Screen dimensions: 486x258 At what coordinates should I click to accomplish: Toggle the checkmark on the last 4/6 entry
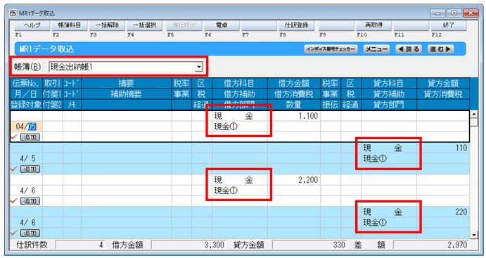(x=14, y=233)
